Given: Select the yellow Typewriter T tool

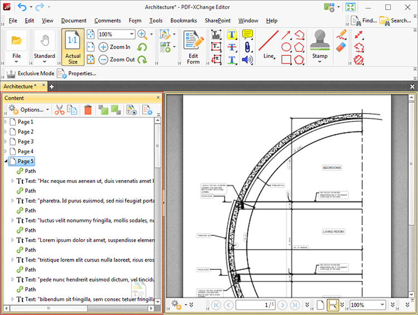Looking at the screenshot, I should [x=232, y=35].
